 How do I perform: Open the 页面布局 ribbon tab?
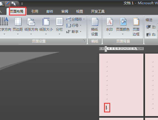(17, 12)
